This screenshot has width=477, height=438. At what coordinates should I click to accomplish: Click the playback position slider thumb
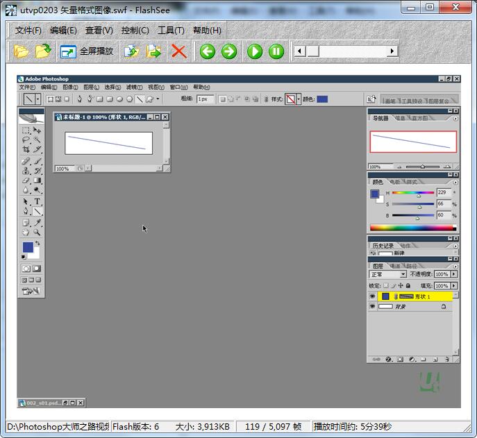pos(312,51)
